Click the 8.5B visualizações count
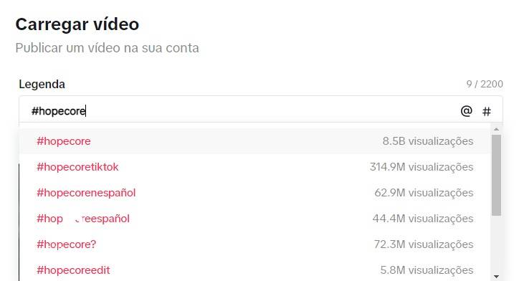This screenshot has width=524, height=281. click(x=428, y=141)
